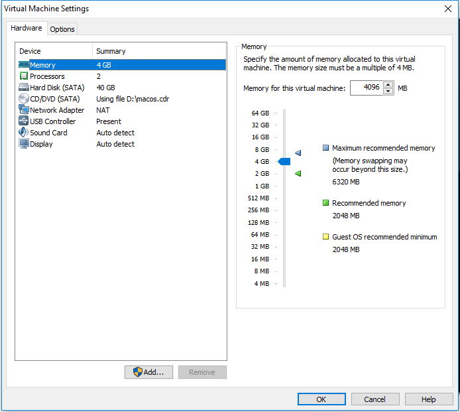Click the shield icon on Add button

pyautogui.click(x=138, y=372)
